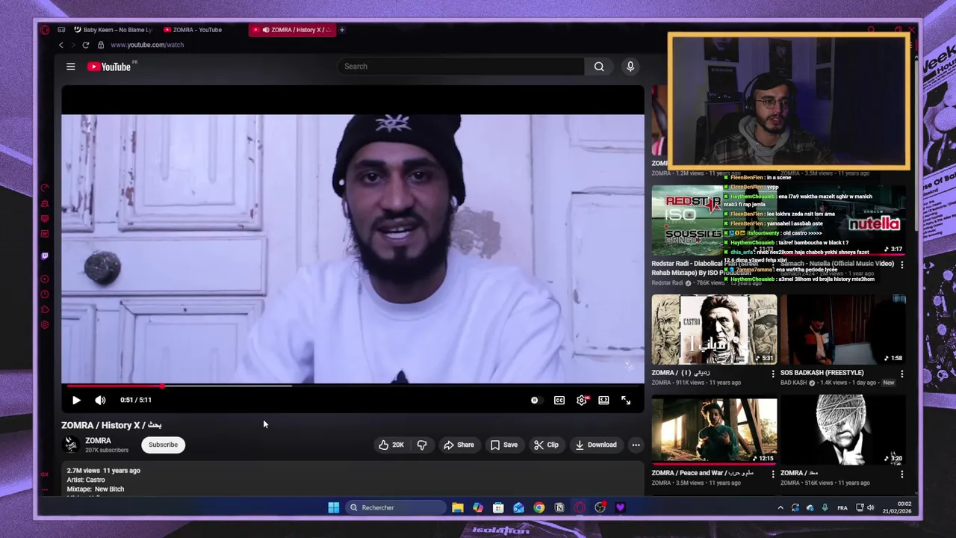Dislike the video with thumbs down
Viewport: 956px width, 538px height.
click(x=422, y=445)
